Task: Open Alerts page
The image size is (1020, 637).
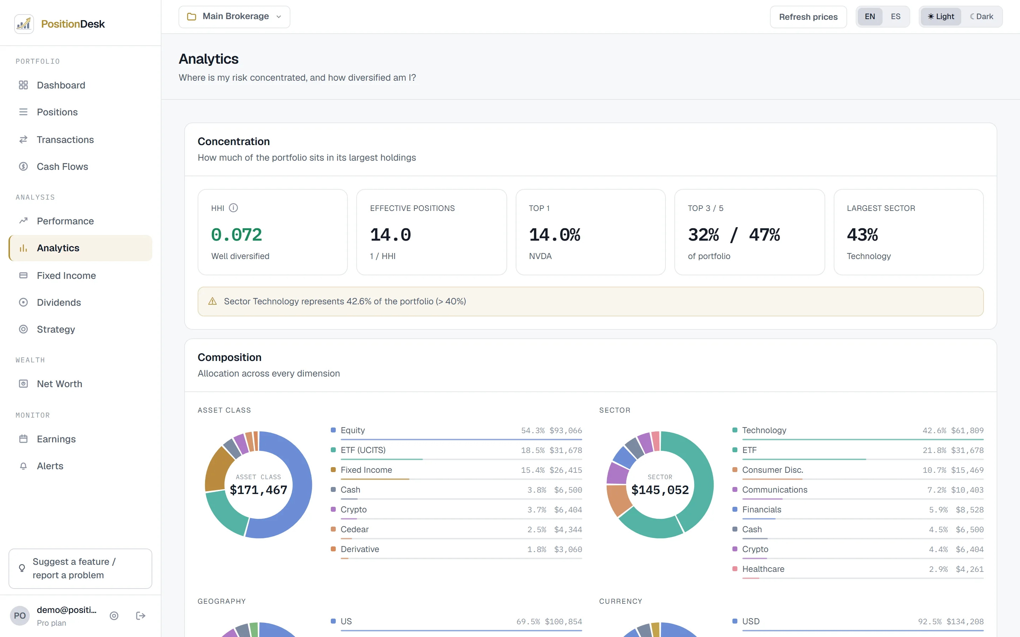Action: coord(80,466)
